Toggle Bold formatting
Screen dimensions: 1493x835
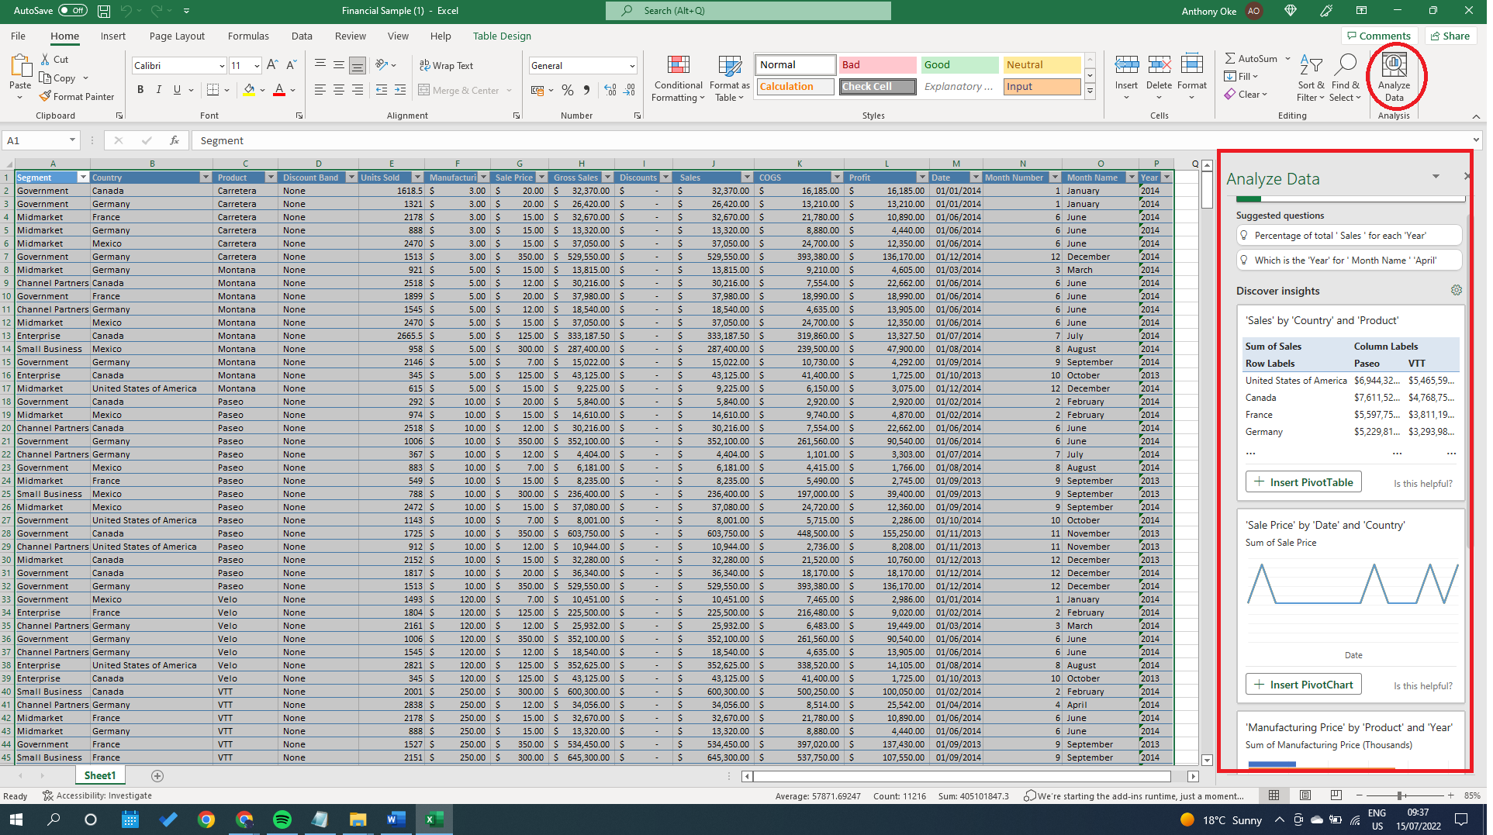(x=140, y=90)
